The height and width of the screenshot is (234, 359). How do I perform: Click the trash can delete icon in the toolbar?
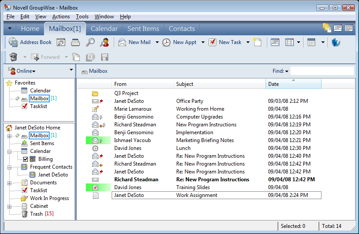click(x=14, y=57)
